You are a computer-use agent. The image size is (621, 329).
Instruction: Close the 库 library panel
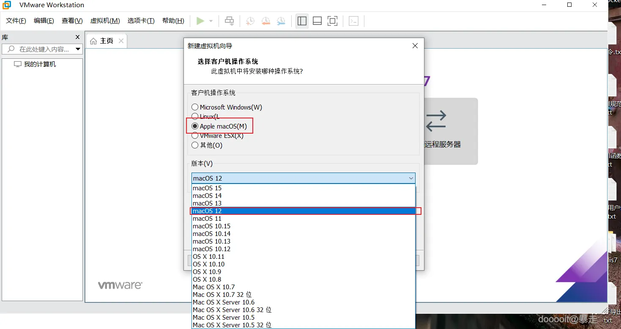77,37
